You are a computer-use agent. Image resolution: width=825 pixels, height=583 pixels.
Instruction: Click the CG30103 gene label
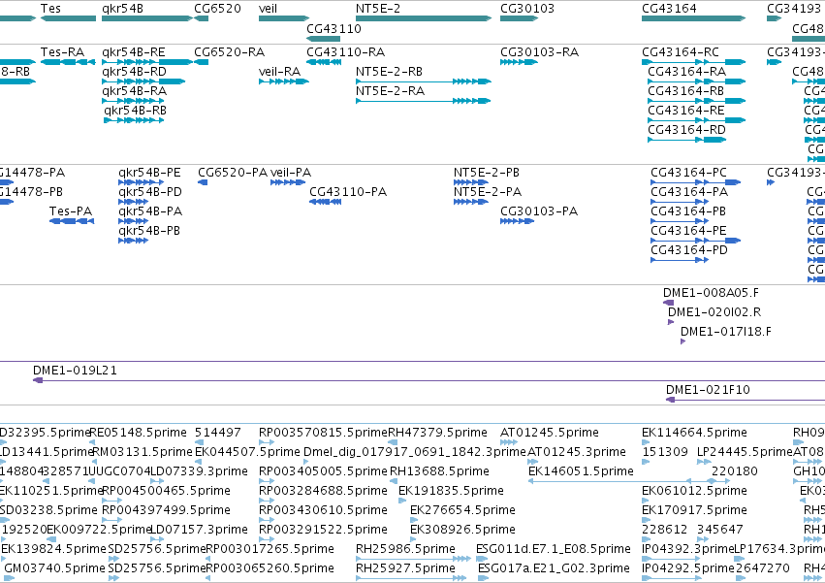click(527, 9)
